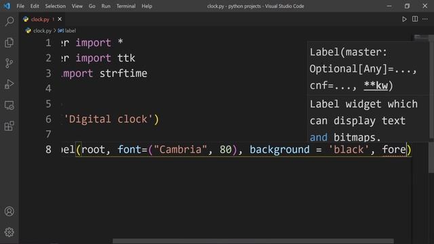Split the editor right
Viewport: 434px width, 244px height.
(415, 19)
